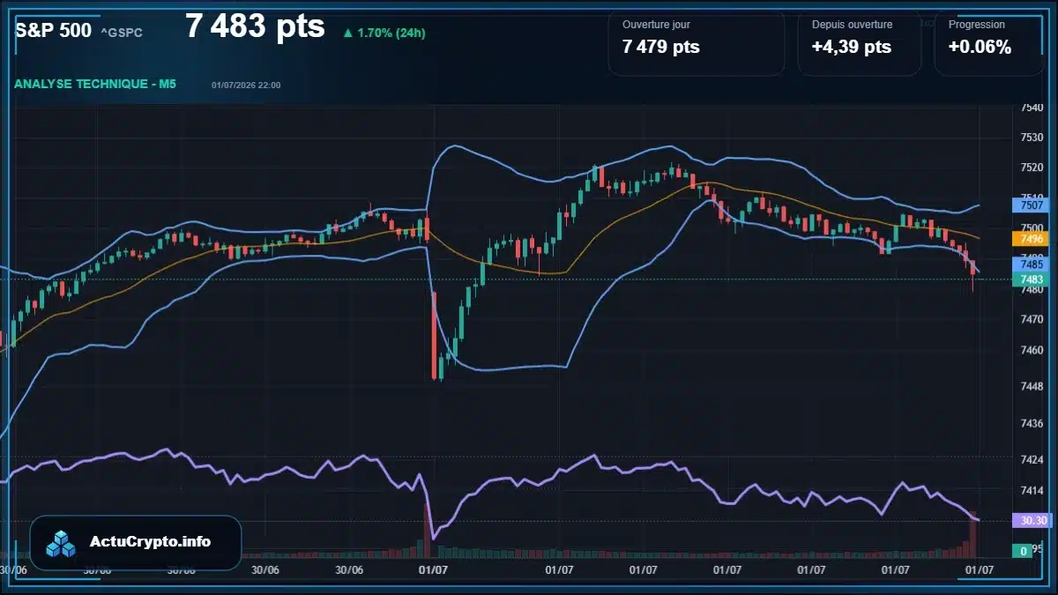
Task: Open the Depuis ouverture +4,39 pts card
Action: [859, 43]
